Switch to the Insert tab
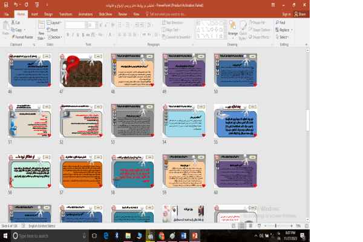 pos(34,13)
